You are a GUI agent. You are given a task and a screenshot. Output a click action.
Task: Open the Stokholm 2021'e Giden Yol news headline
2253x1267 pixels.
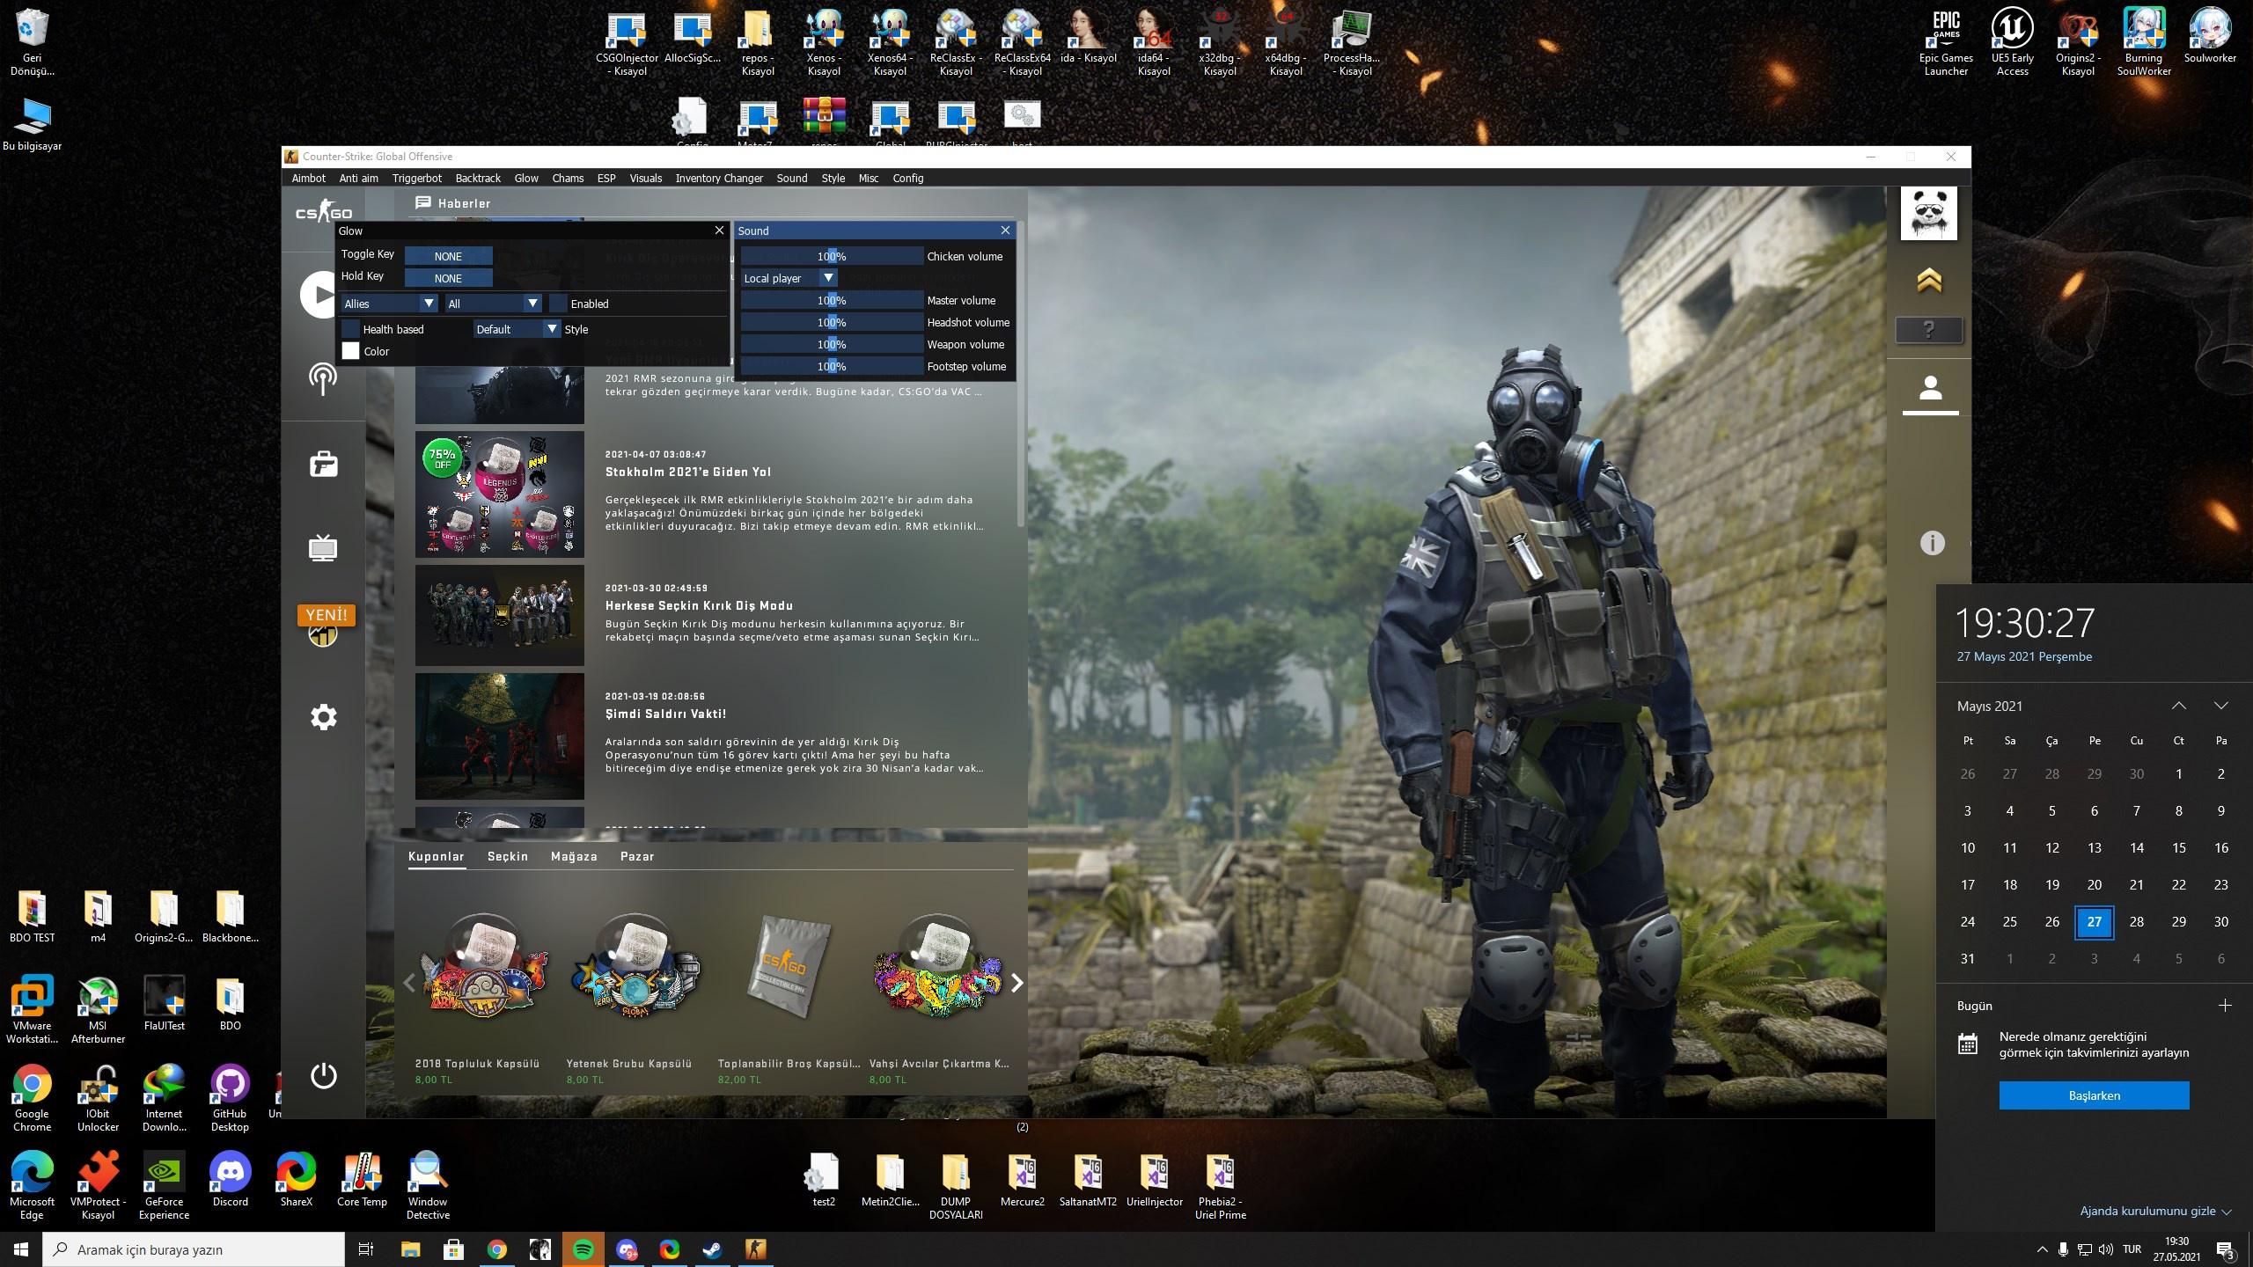[x=688, y=472]
